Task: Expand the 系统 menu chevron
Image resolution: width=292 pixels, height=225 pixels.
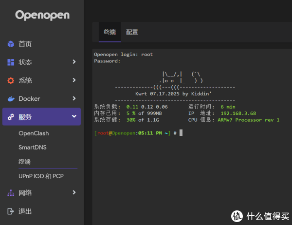Action: click(74, 80)
